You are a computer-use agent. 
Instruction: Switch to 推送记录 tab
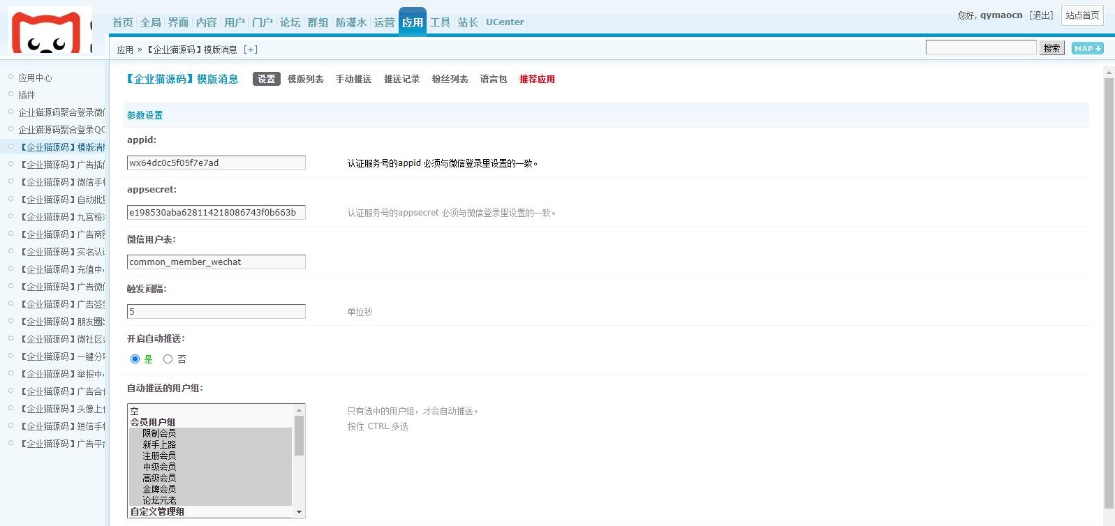pos(402,80)
